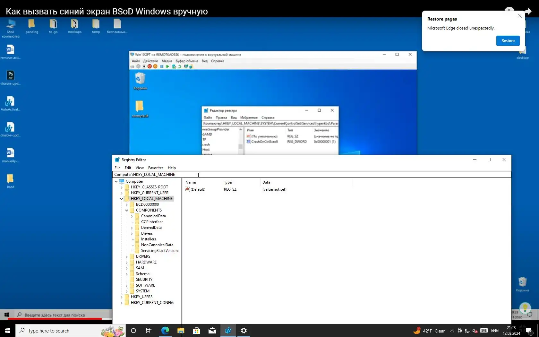Select the mockups folder desktop icon

pos(74,26)
